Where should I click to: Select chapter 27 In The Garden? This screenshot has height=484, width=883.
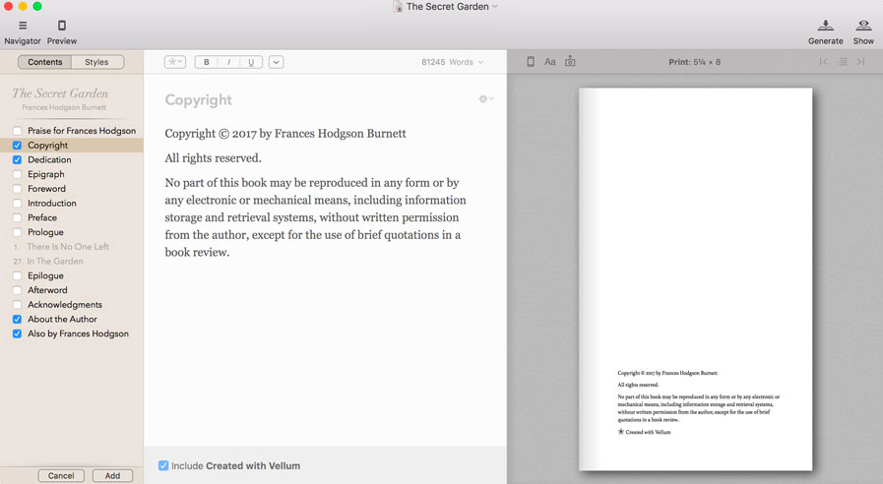click(x=54, y=261)
